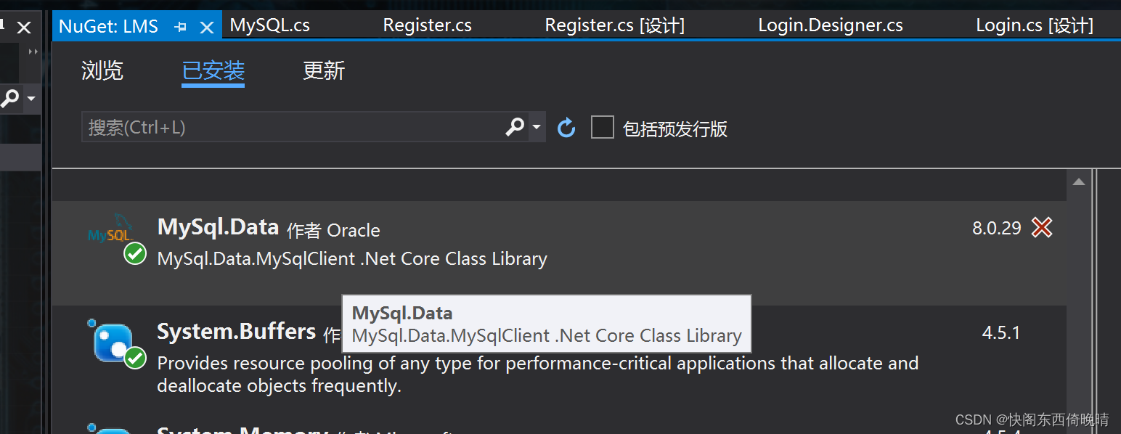Uninstall MySql.Data via red X icon
The width and height of the screenshot is (1121, 434).
[1042, 227]
